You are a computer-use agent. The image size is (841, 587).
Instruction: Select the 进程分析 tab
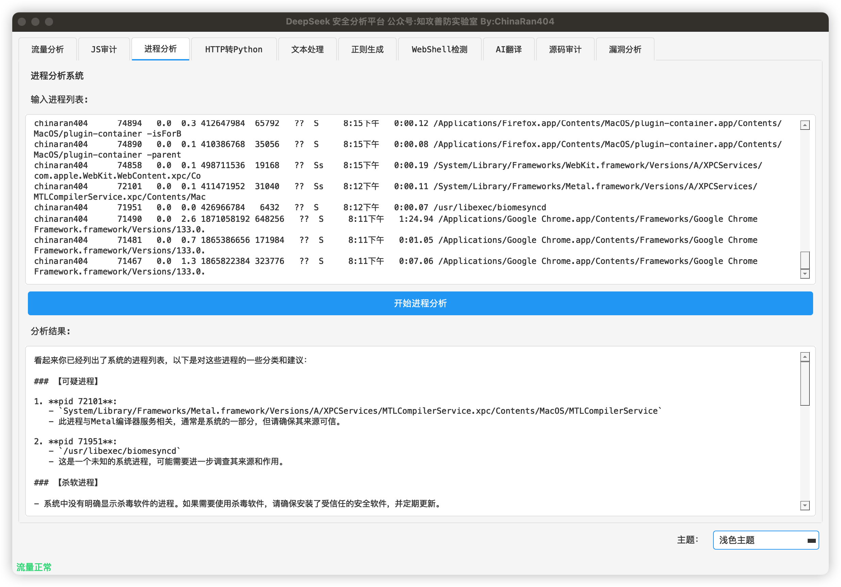pyautogui.click(x=161, y=49)
